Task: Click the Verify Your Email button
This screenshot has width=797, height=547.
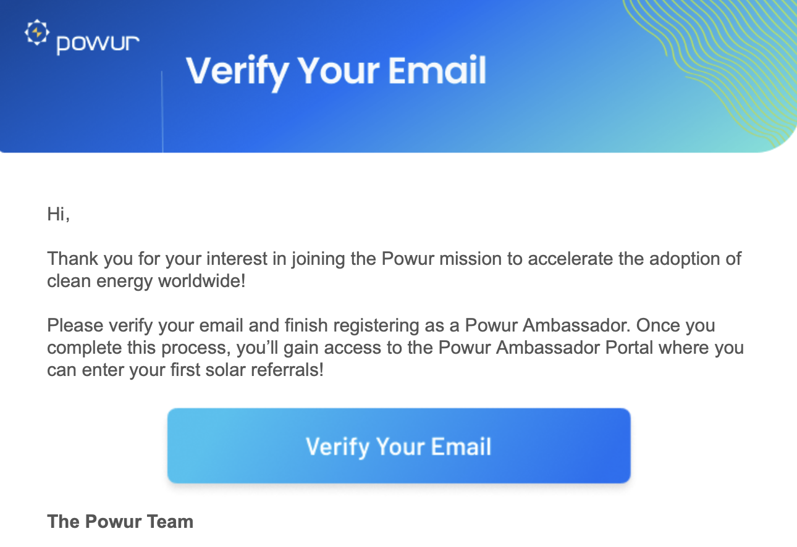Action: (x=399, y=446)
